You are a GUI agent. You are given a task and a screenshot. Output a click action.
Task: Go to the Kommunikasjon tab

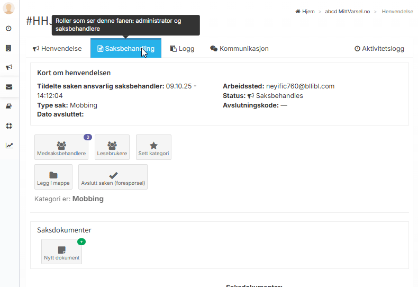point(239,49)
